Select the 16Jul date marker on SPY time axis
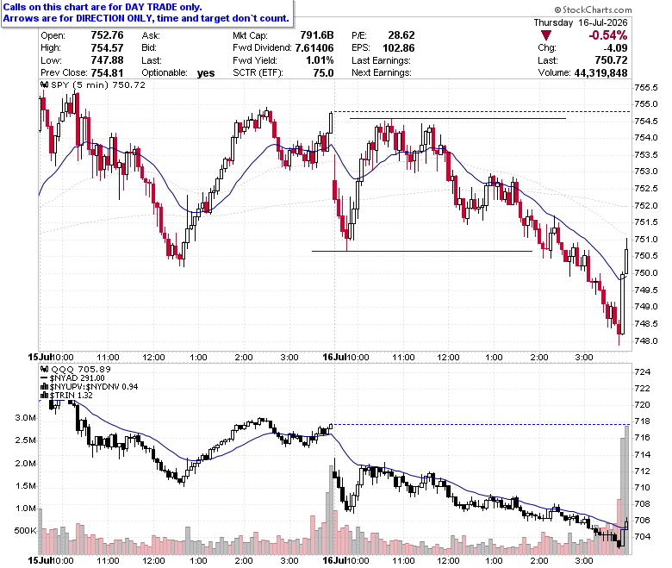The image size is (672, 568). click(334, 357)
